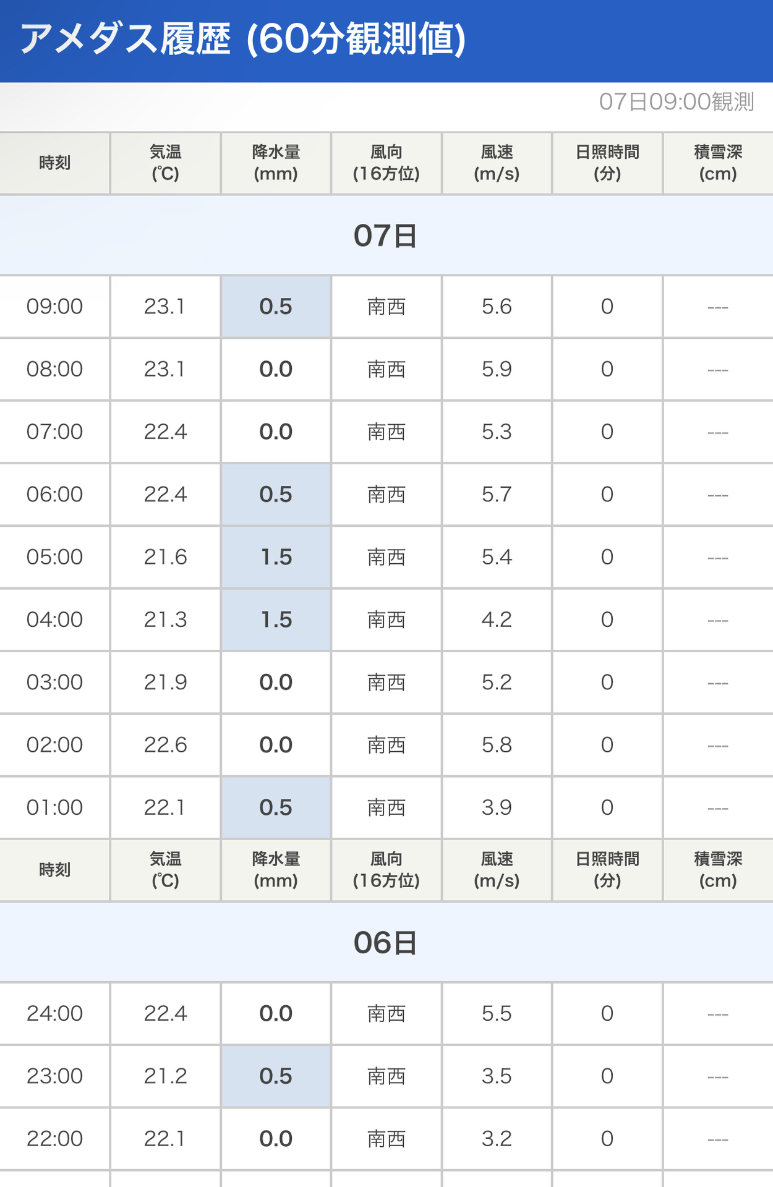Click the highlighted 0.5 precipitation at 09:00
The width and height of the screenshot is (773, 1187).
point(276,307)
